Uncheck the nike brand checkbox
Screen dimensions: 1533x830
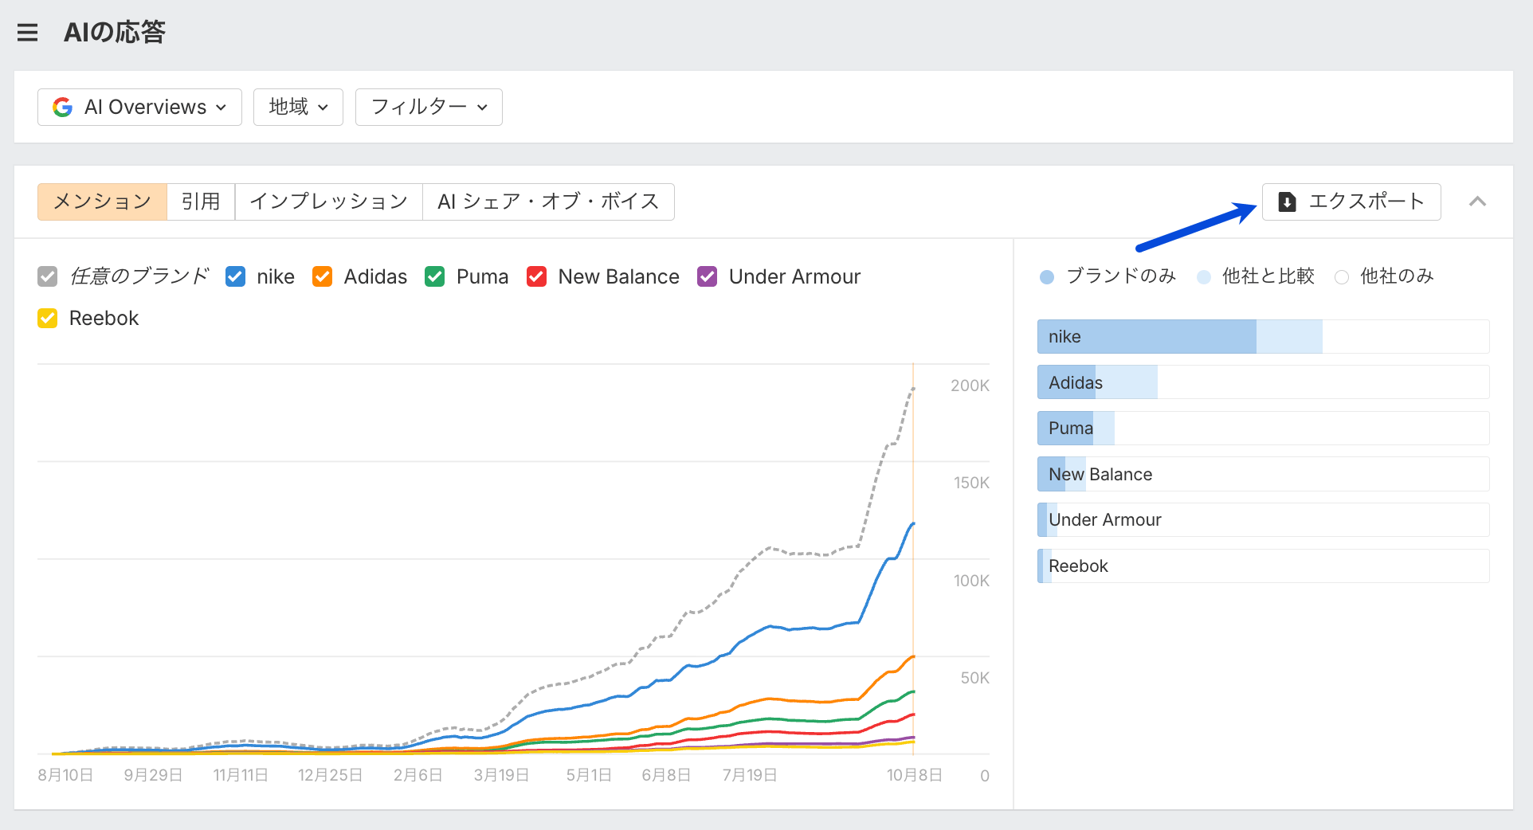point(235,276)
